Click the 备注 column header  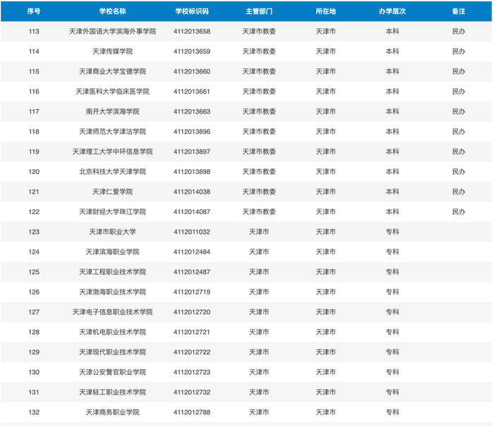459,11
